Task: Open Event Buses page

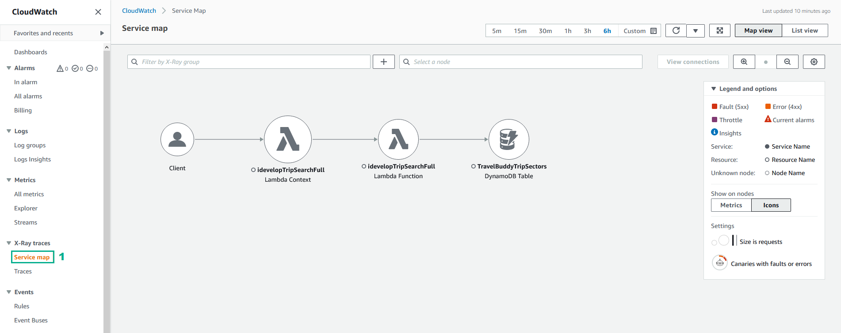Action: pos(31,320)
